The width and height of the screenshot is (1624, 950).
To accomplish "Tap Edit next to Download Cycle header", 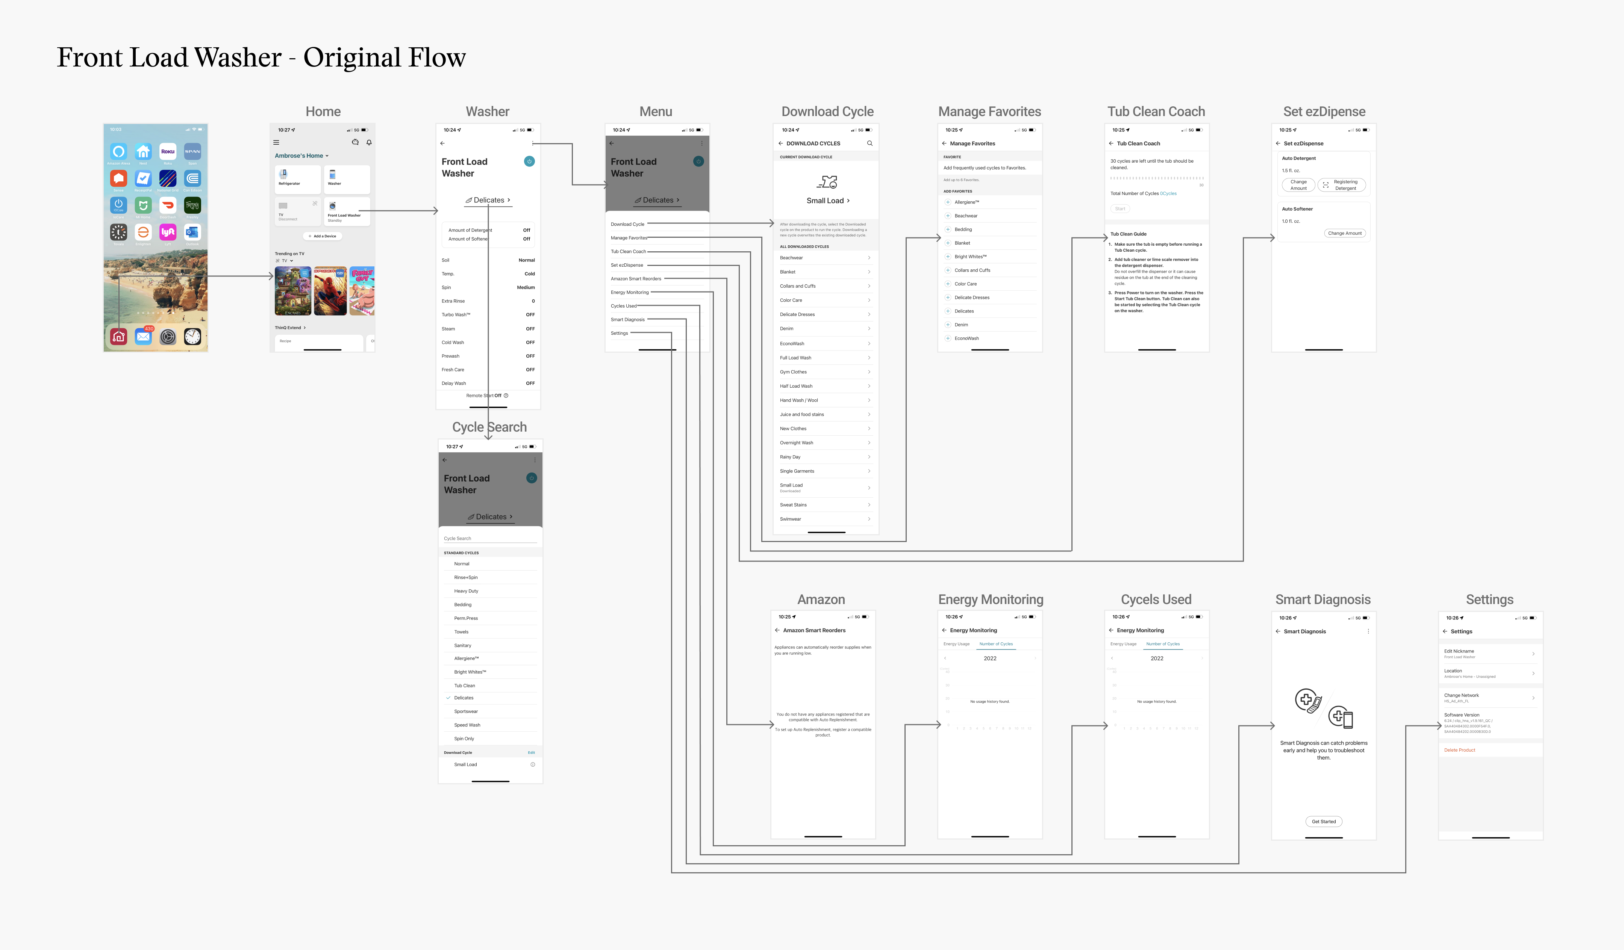I will 532,752.
